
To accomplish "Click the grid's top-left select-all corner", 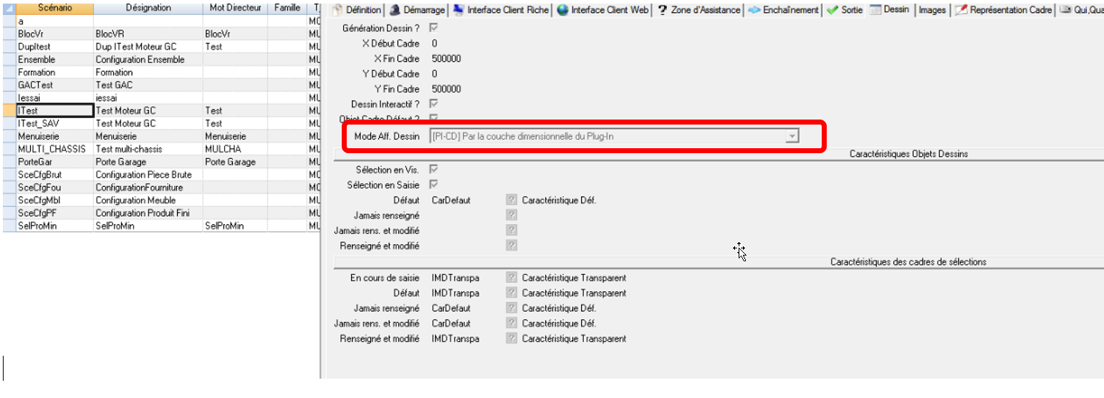I will (8, 8).
